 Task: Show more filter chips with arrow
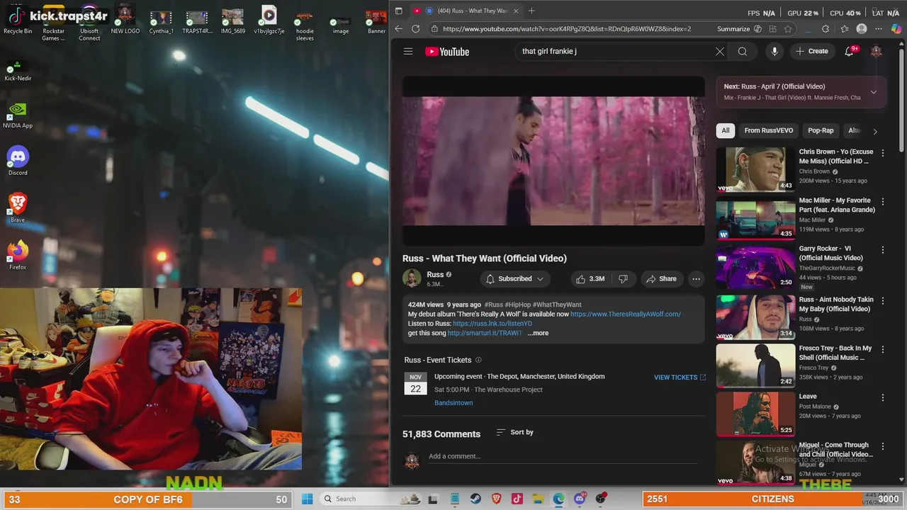pyautogui.click(x=875, y=131)
